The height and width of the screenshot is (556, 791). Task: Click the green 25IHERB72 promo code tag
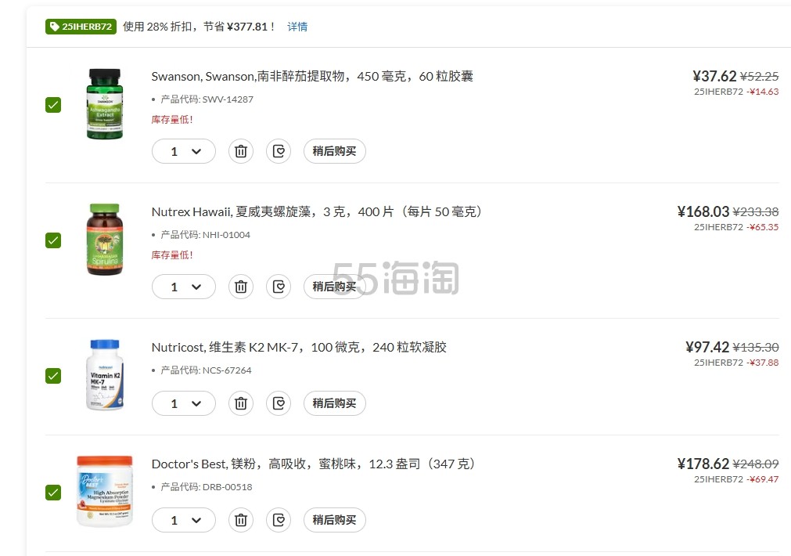[81, 27]
